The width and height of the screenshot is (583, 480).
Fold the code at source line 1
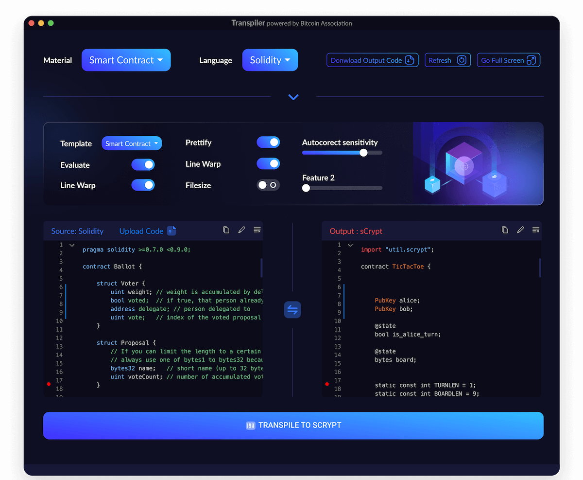[x=72, y=245]
